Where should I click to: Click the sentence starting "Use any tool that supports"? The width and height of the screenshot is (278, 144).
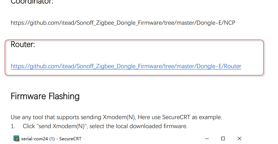coord(116,117)
